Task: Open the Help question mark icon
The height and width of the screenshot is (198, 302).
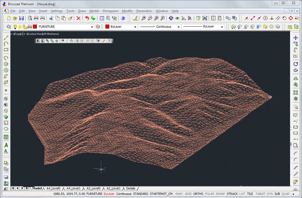Action: coord(123,18)
